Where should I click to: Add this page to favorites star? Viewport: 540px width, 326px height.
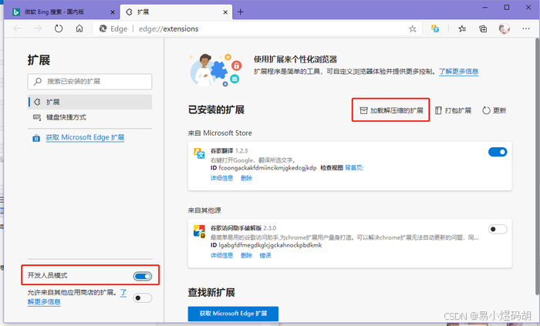[x=413, y=29]
